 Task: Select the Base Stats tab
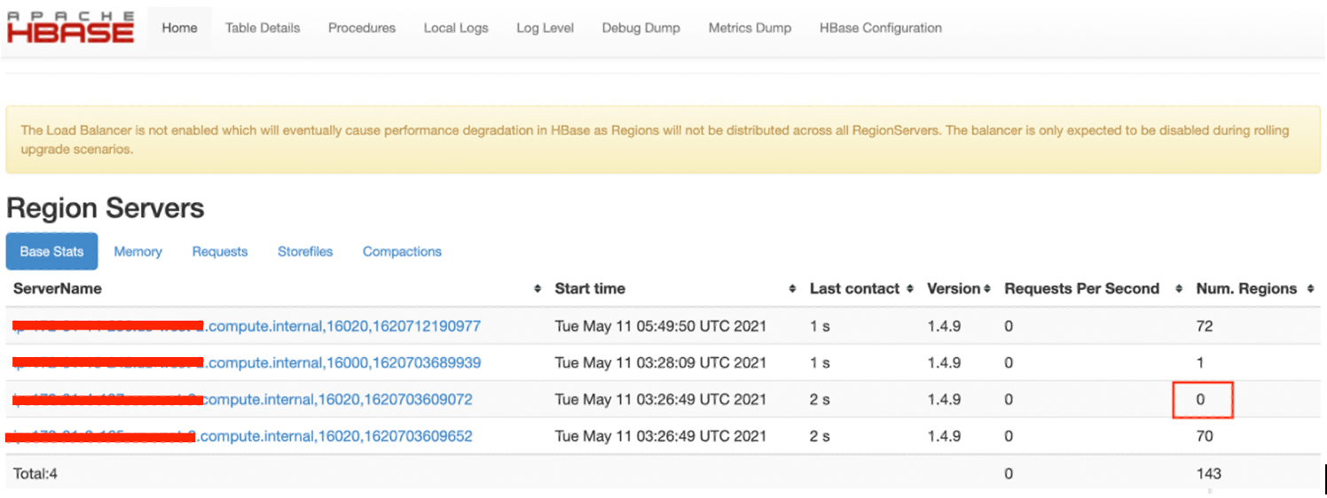point(51,252)
